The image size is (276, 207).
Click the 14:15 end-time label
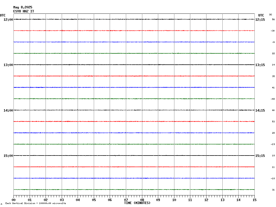click(260, 110)
